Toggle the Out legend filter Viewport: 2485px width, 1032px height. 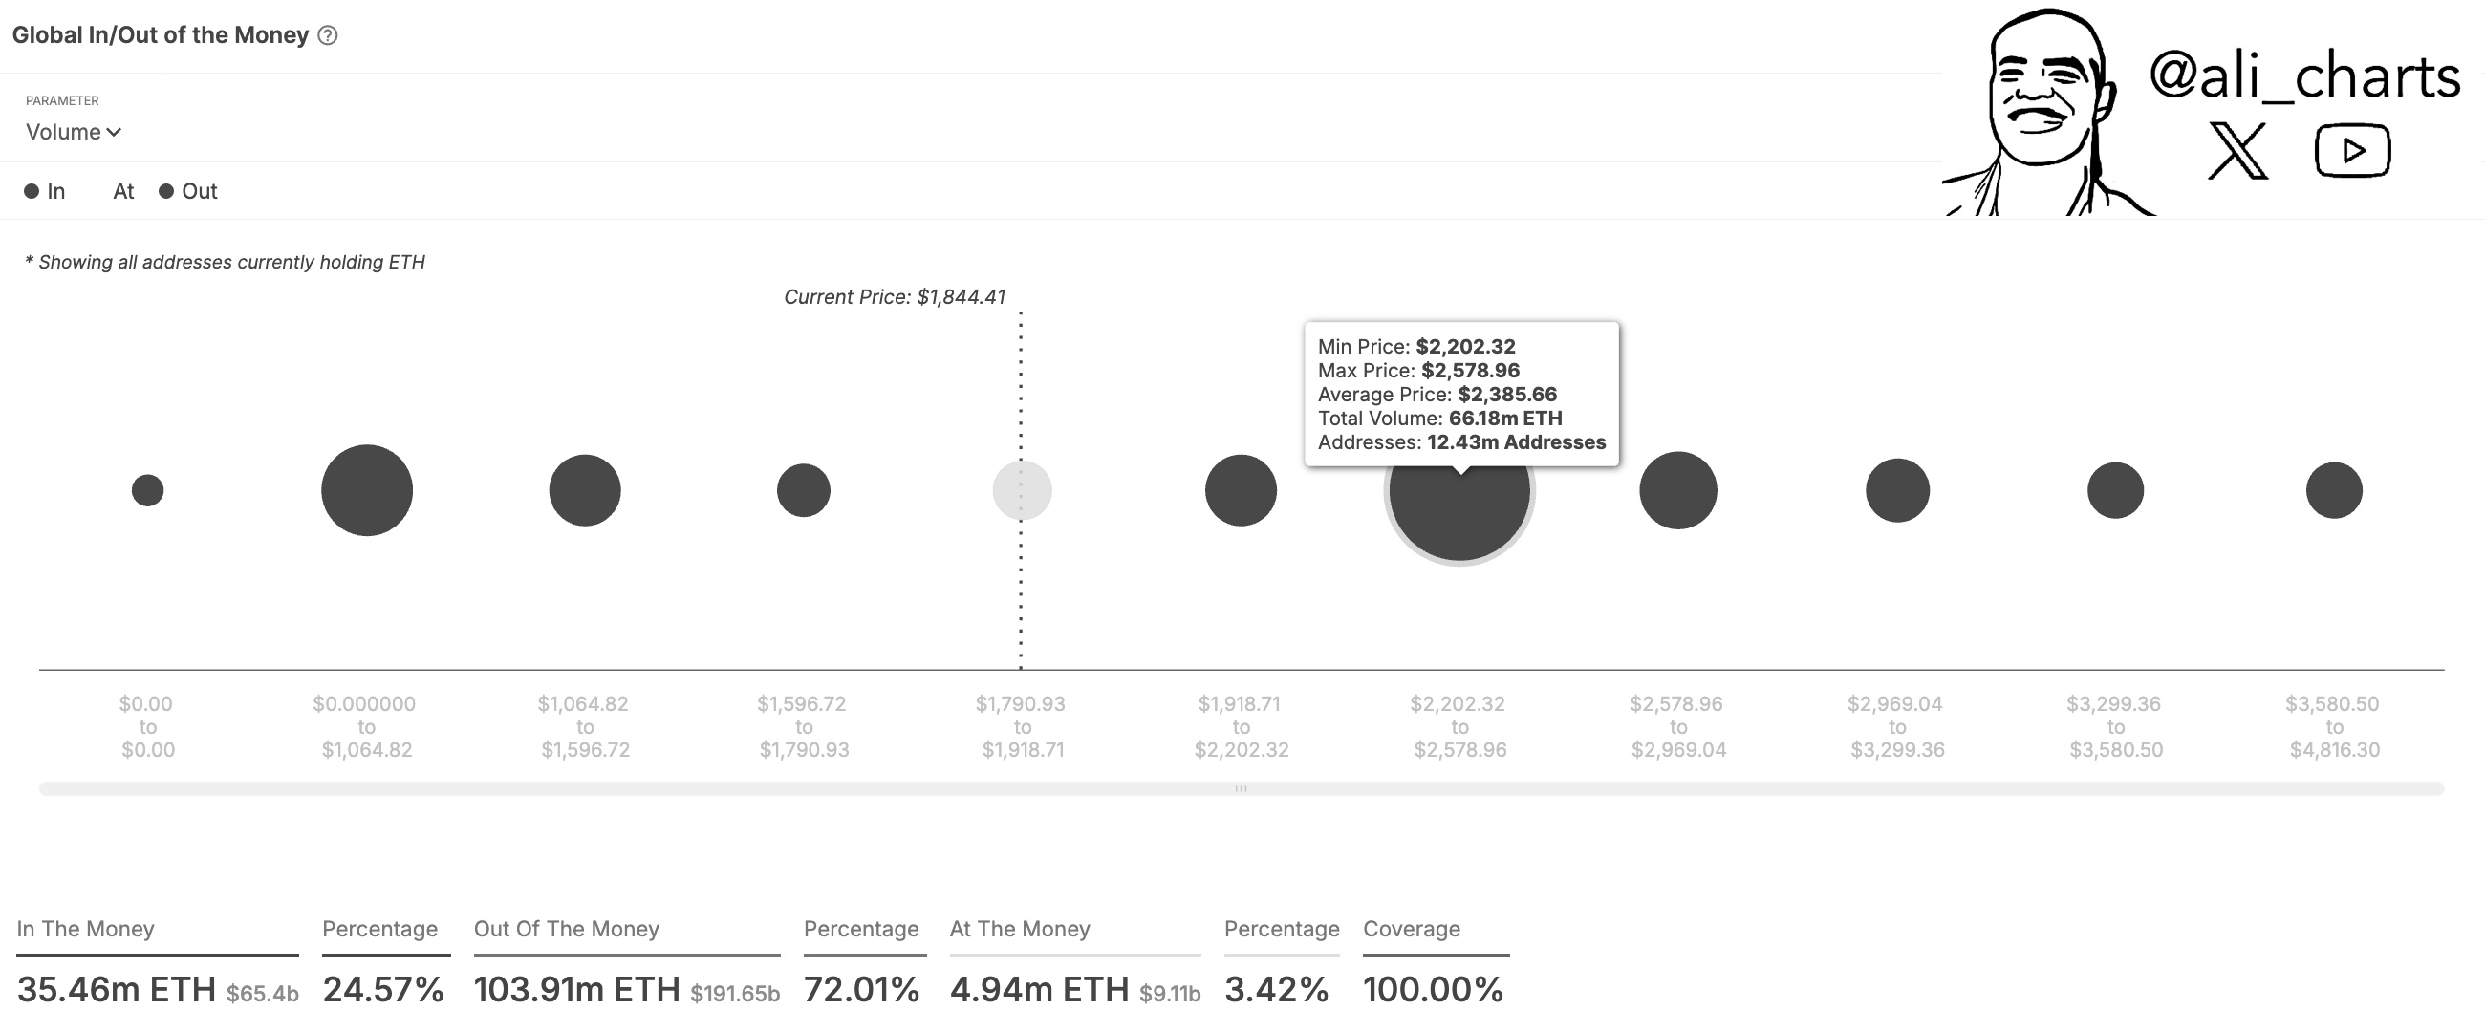point(188,191)
